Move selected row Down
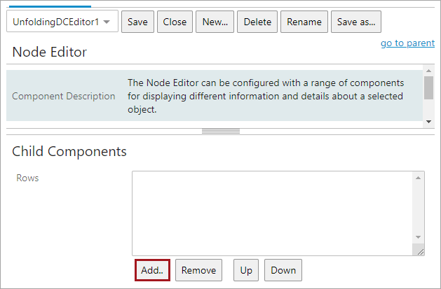The image size is (441, 289). click(283, 270)
